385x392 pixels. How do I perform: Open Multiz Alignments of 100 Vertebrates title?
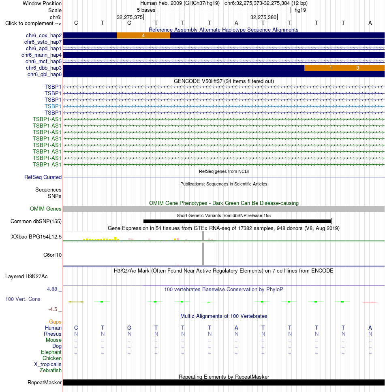point(224,316)
